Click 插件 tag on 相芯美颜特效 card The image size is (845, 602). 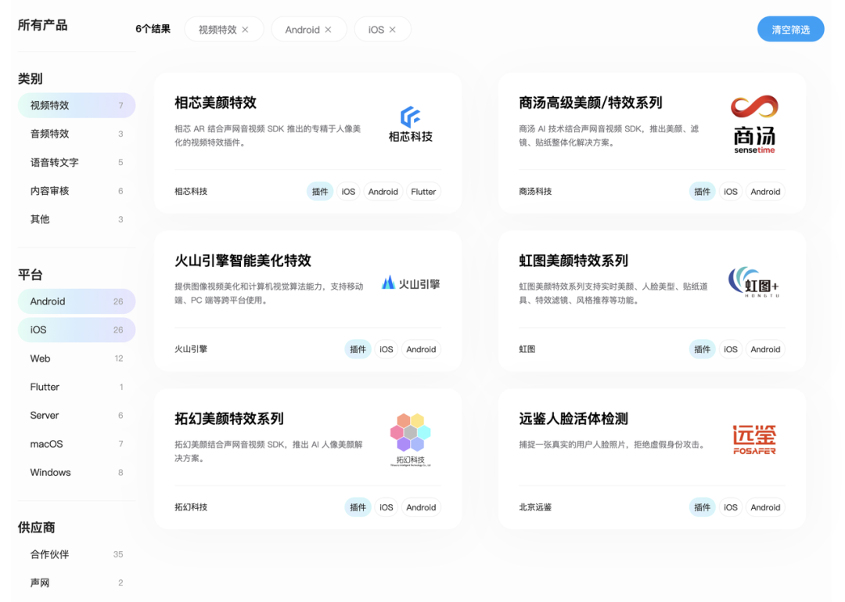point(320,192)
